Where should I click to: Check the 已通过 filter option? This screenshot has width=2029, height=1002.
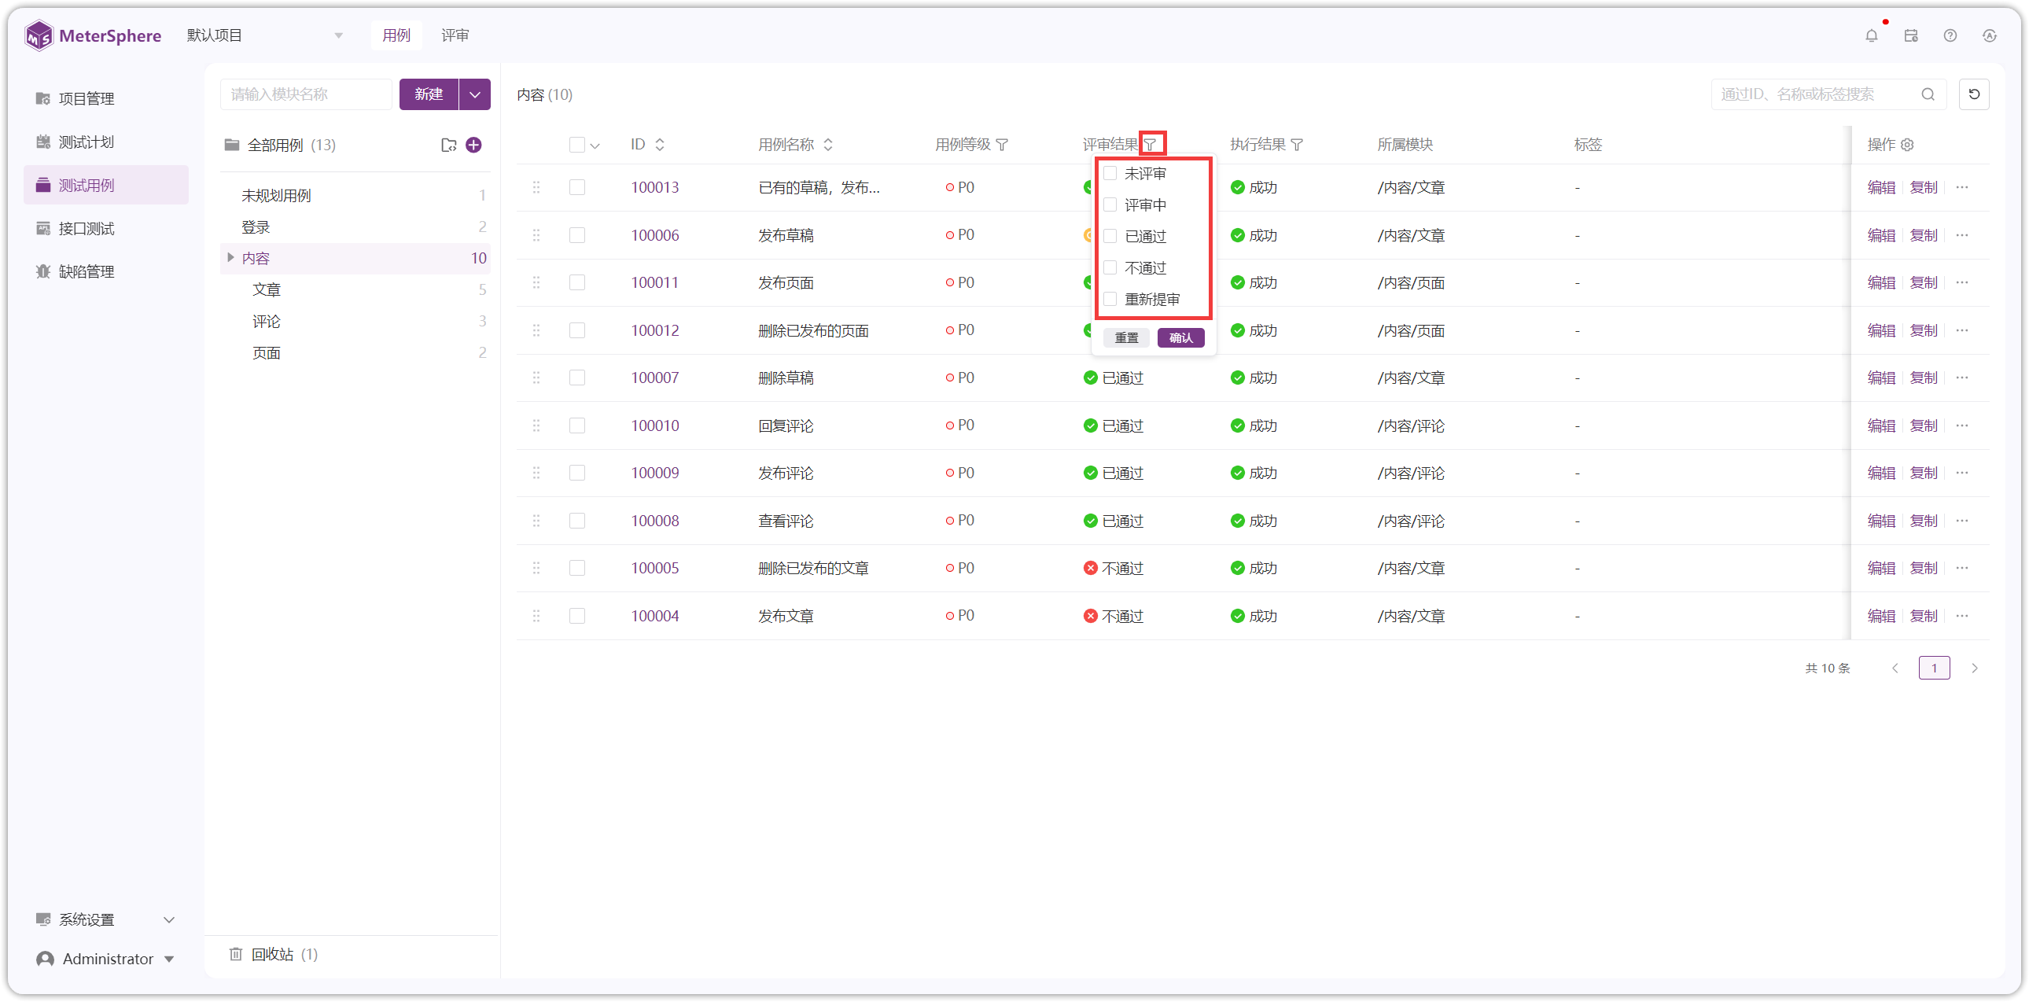pos(1110,236)
